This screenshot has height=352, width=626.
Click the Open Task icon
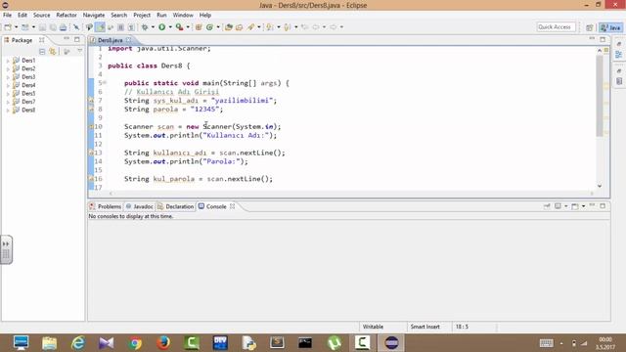239,27
